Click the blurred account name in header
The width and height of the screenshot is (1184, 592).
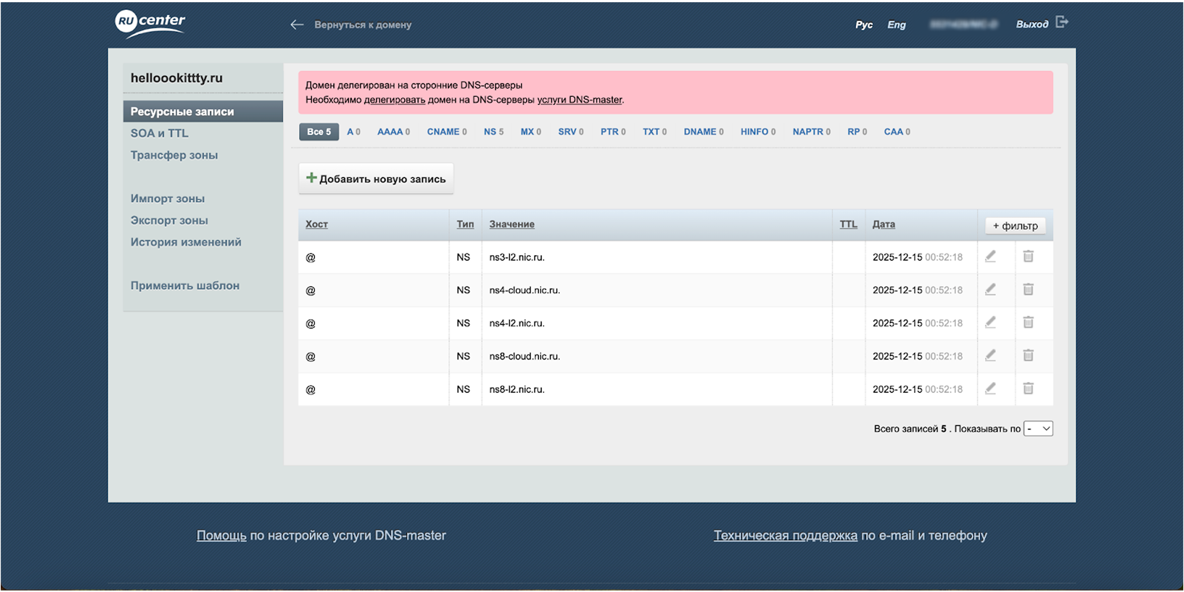click(963, 24)
